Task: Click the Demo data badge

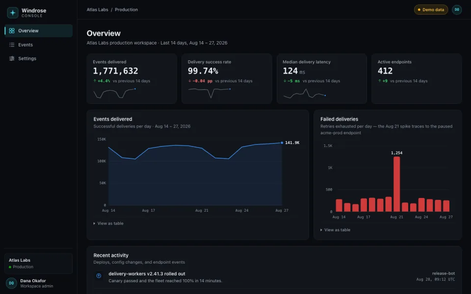Action: 431,10
